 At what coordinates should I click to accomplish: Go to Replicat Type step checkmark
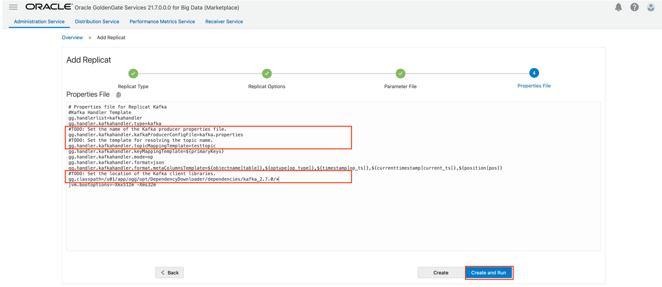pos(133,73)
